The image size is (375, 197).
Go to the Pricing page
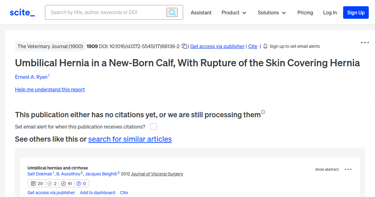pos(305,13)
